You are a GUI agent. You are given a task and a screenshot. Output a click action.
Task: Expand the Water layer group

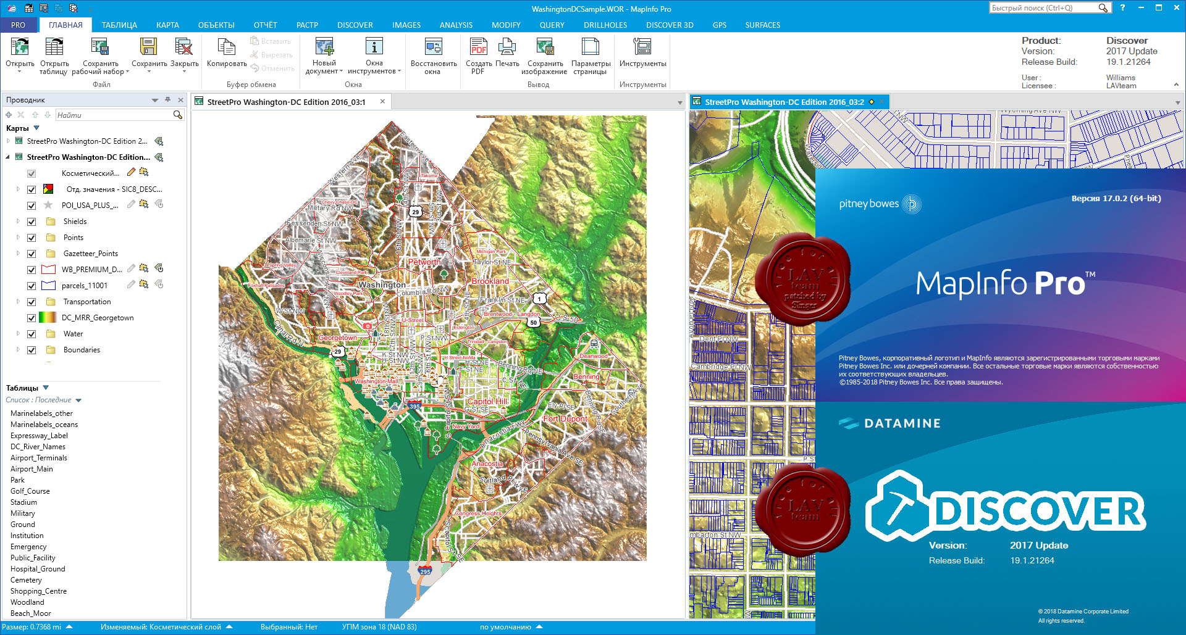pyautogui.click(x=18, y=334)
